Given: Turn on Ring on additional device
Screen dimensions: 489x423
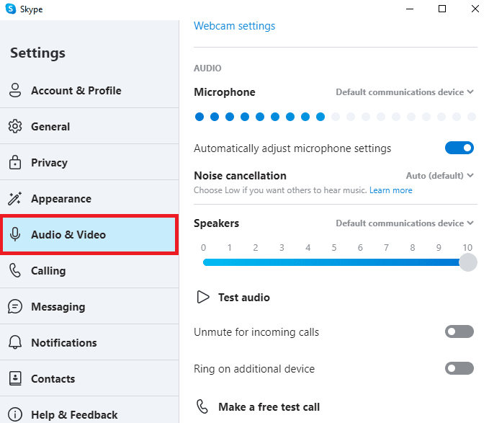Looking at the screenshot, I should pos(459,368).
